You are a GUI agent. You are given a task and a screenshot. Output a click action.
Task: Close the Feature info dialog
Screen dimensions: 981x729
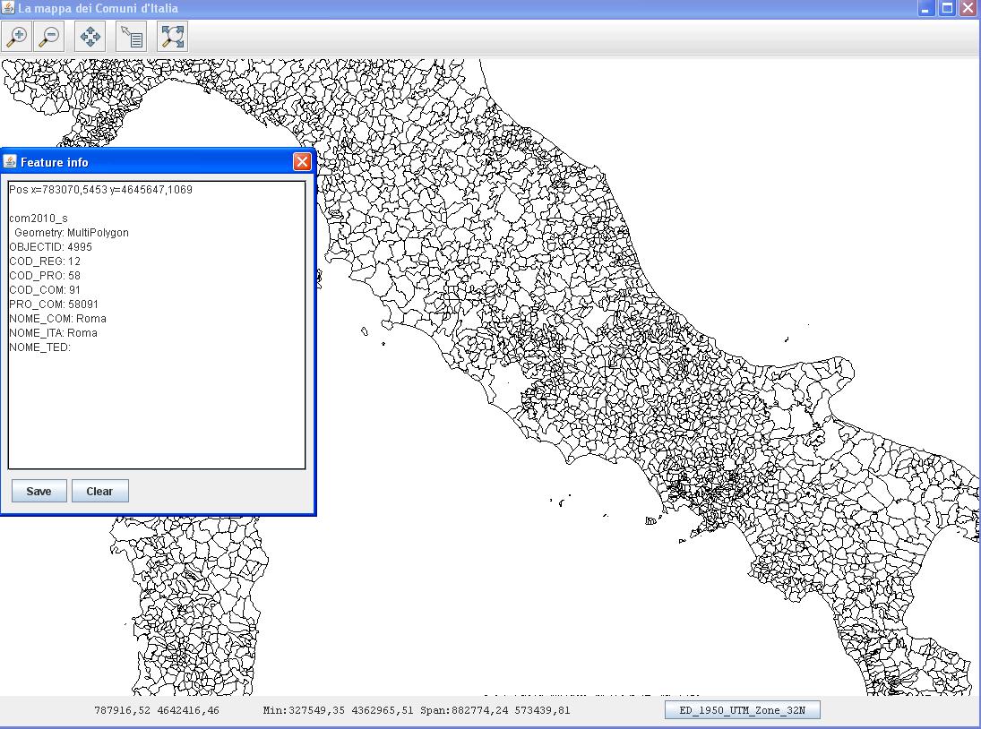pos(302,162)
